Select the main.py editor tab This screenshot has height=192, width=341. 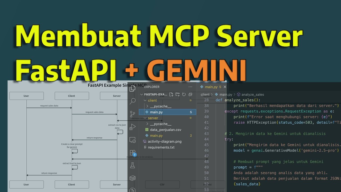[212, 87]
